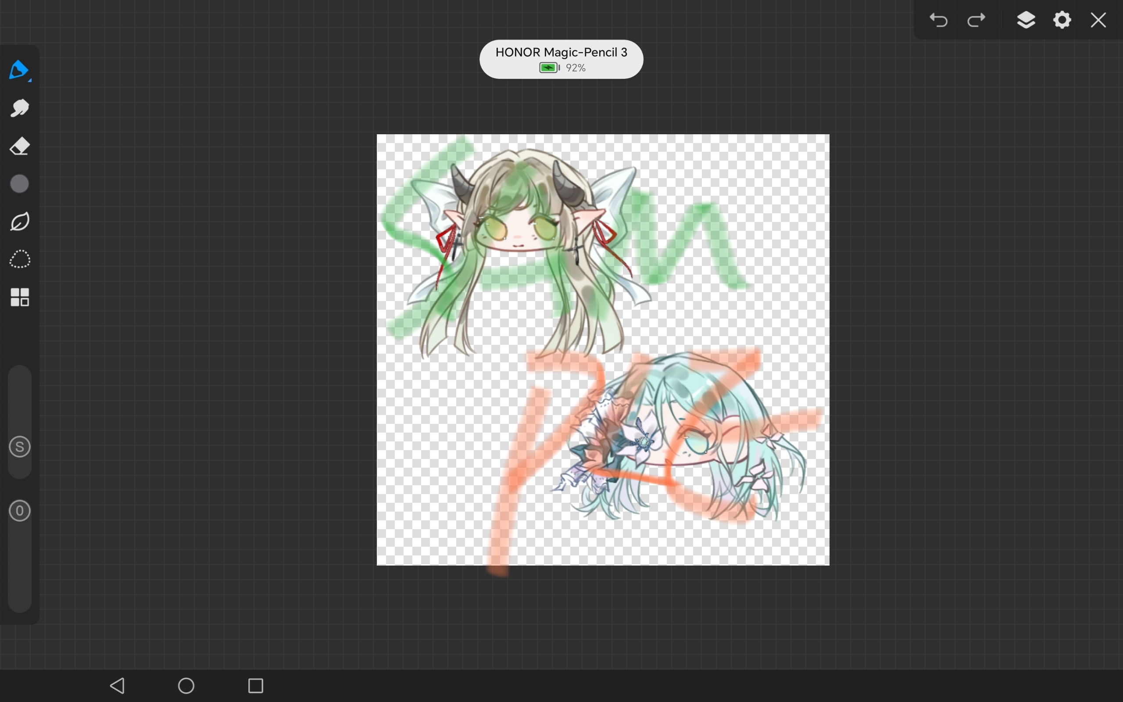Open the grid panels tool menu
This screenshot has height=702, width=1123.
click(19, 297)
